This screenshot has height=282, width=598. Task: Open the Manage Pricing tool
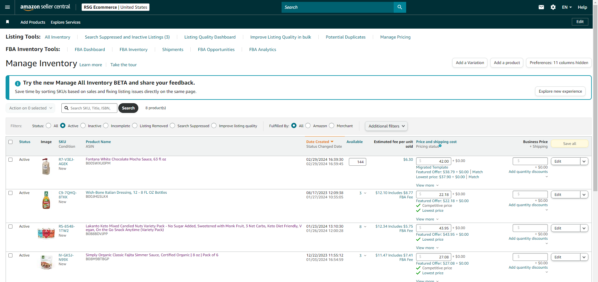tap(395, 37)
